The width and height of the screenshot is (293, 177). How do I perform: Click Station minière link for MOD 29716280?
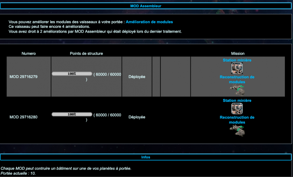(237, 100)
